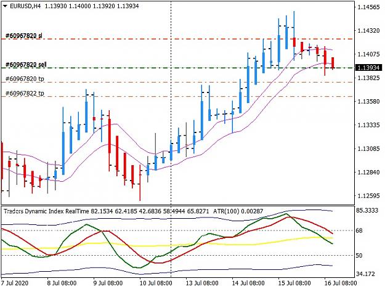Viewport: 385px width, 289px height.
Task: Click price scale value 1.12595
Action: coord(368,196)
